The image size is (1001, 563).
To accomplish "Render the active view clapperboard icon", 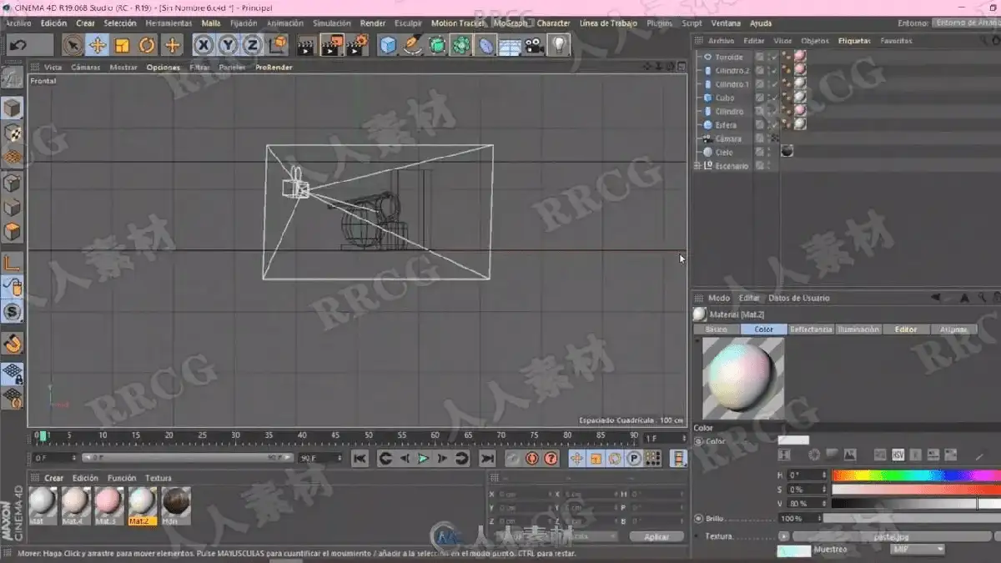I will [x=308, y=45].
